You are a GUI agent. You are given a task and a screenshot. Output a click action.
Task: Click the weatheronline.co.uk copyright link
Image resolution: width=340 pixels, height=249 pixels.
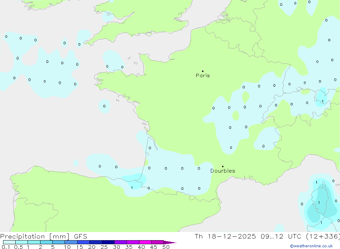[311, 246]
